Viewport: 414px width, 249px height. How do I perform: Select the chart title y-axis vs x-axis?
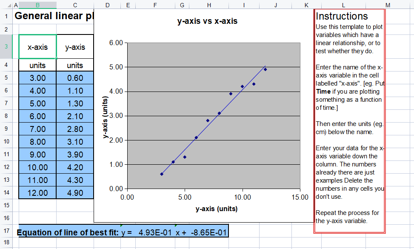click(207, 21)
